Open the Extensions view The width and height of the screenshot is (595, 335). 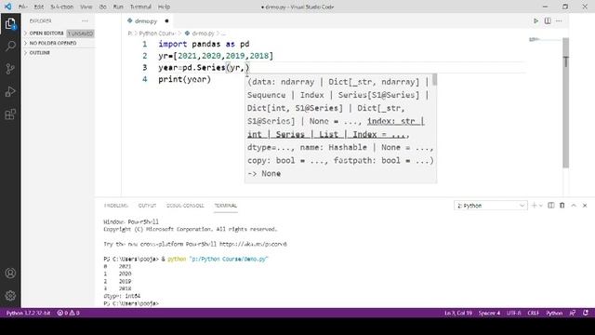(10, 114)
